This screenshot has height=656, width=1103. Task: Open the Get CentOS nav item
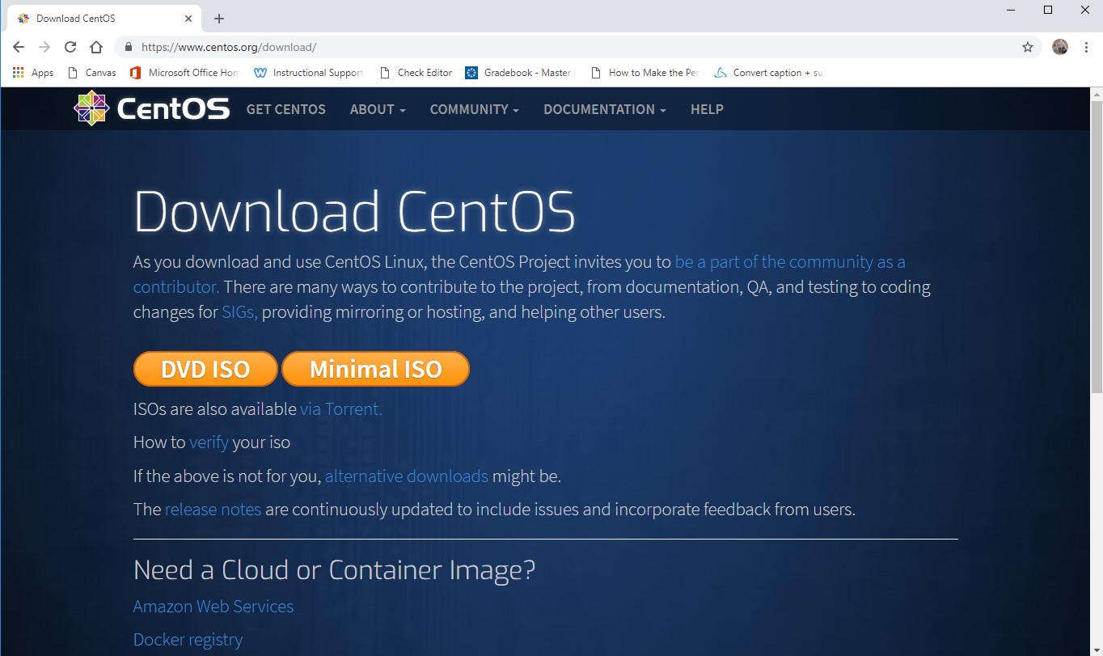point(286,109)
